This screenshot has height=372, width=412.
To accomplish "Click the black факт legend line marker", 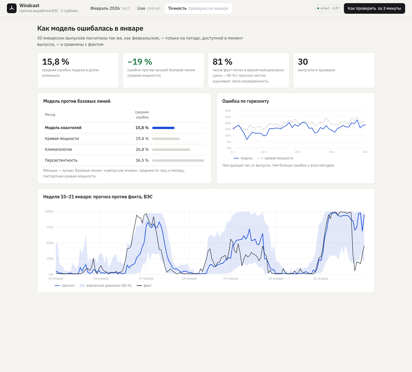I will (x=139, y=286).
